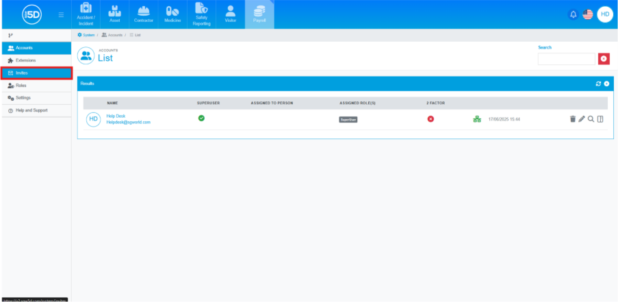Click the green superuser checkmark

pyautogui.click(x=201, y=118)
